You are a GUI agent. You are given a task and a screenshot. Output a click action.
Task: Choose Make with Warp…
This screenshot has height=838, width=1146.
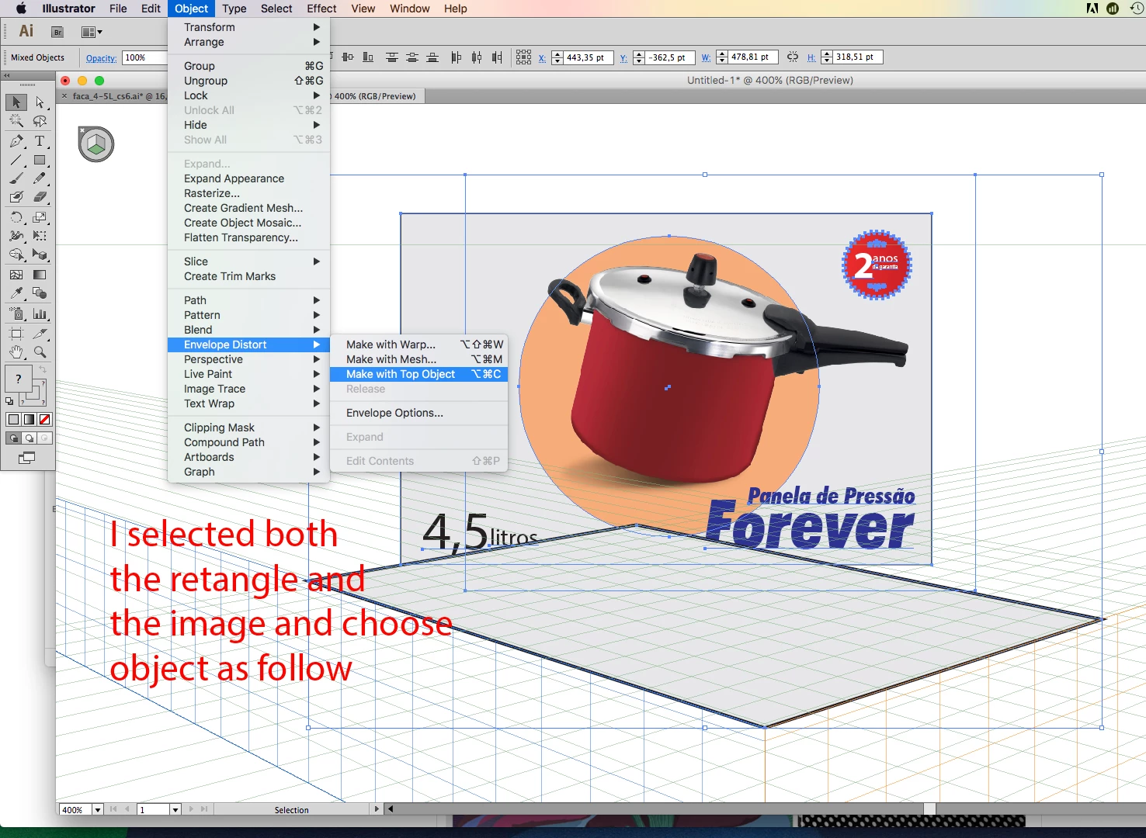coord(418,345)
